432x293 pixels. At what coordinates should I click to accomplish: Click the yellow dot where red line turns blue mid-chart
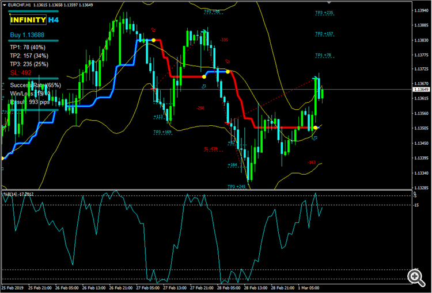[204, 76]
